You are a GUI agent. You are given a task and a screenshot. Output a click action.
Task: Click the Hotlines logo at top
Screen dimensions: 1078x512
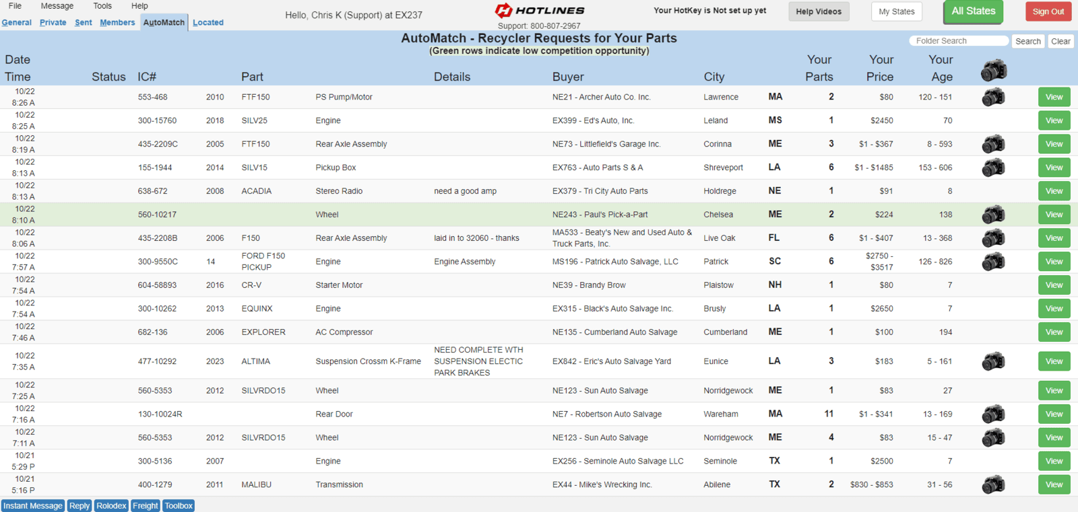(x=540, y=10)
